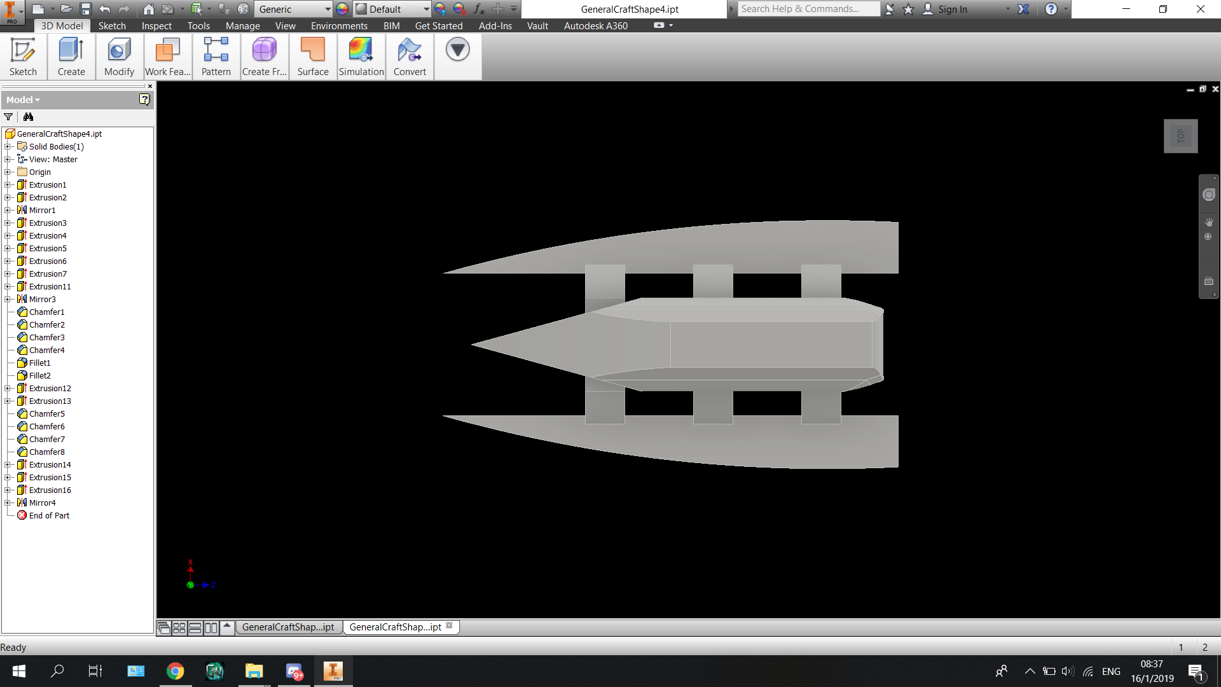Open the Sketch ribbon panel tool

point(24,57)
